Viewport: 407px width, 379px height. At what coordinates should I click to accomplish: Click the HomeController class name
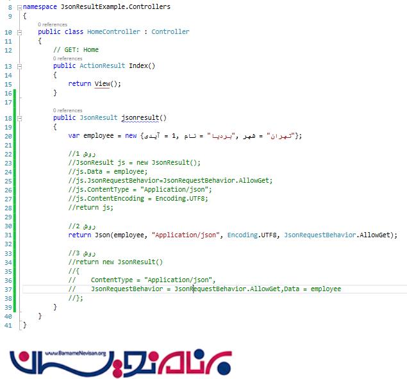tap(113, 31)
